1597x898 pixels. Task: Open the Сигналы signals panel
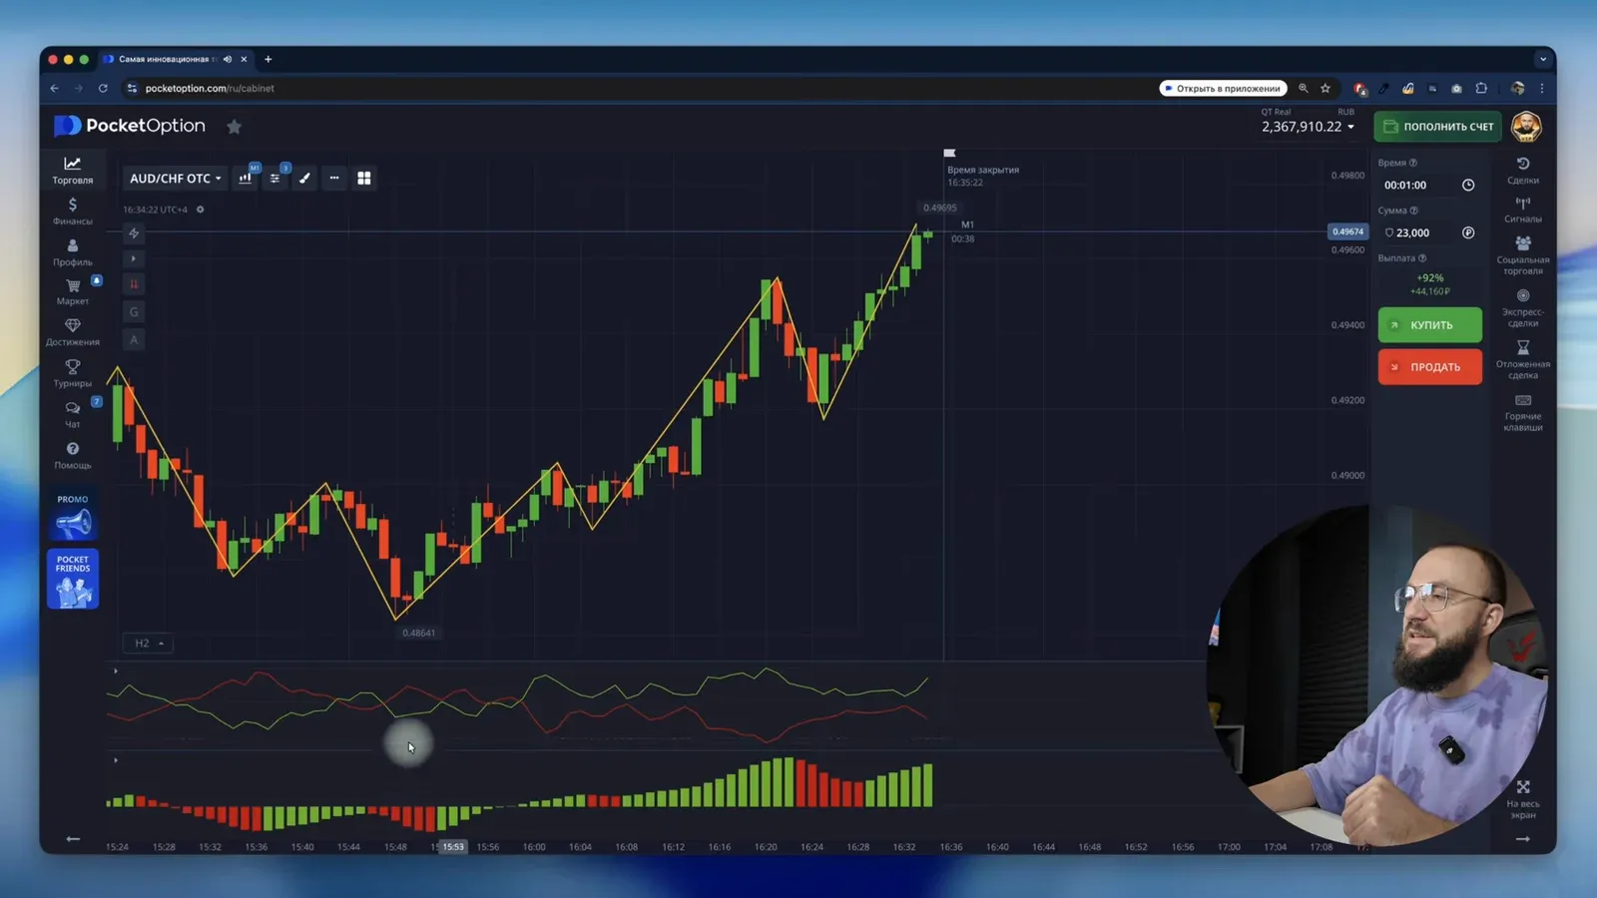pyautogui.click(x=1522, y=210)
